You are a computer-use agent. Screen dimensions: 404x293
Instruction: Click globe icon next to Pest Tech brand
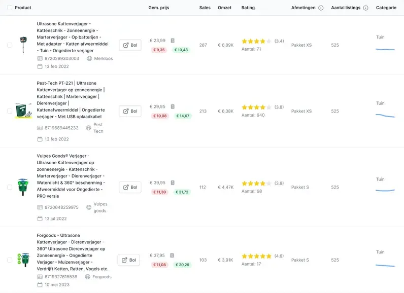(89, 128)
